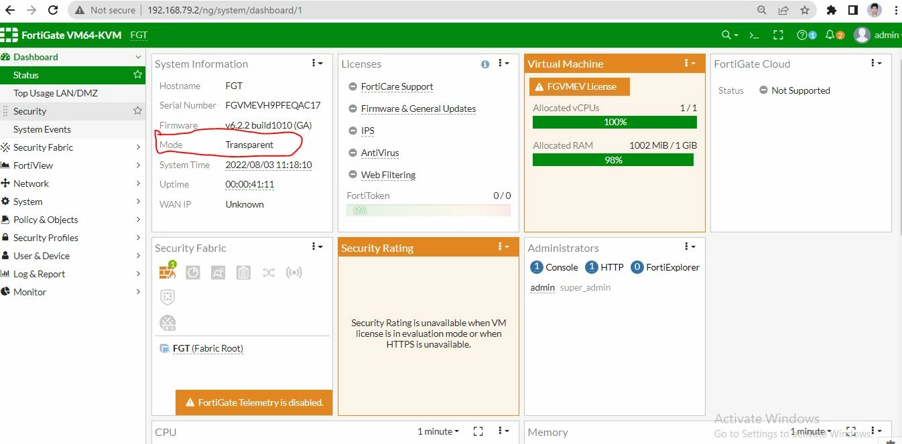The width and height of the screenshot is (902, 444).
Task: Click AntiVirus license link
Action: tap(380, 153)
